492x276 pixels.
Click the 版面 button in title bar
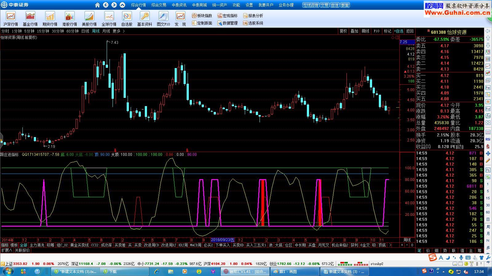pos(345,5)
